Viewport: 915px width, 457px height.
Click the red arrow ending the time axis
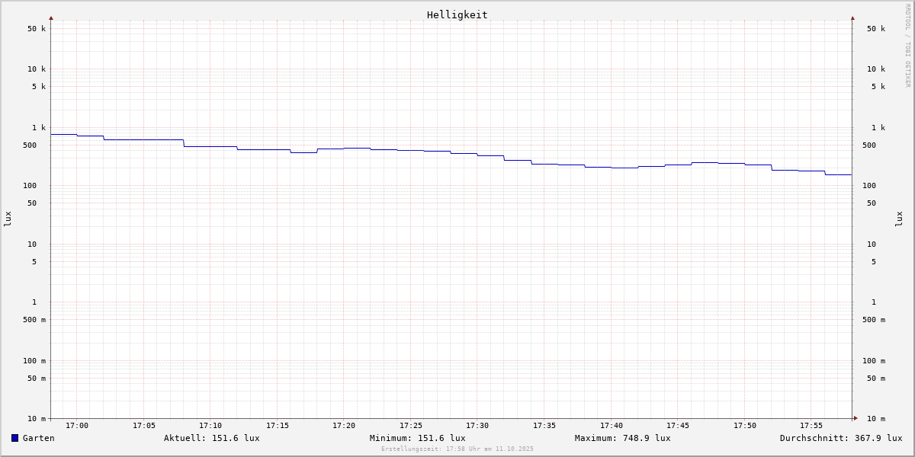coord(856,418)
